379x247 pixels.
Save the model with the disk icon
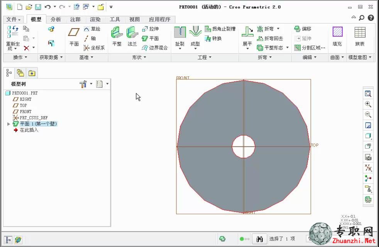[38, 7]
